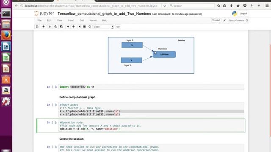
Task: Paste cells below icon
Action: point(61,27)
